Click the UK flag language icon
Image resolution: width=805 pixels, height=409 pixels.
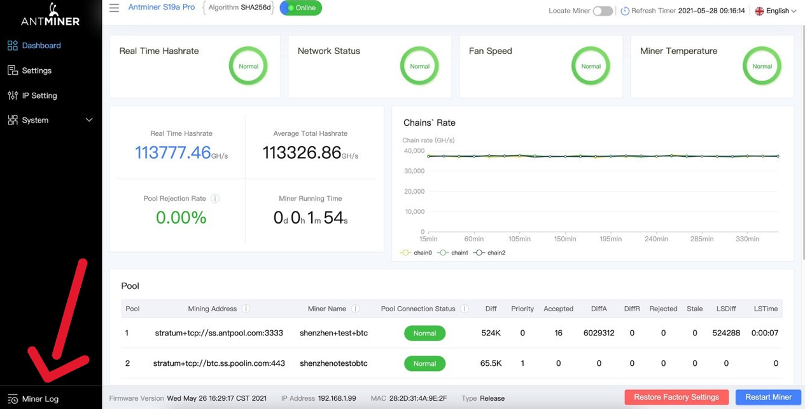click(759, 11)
